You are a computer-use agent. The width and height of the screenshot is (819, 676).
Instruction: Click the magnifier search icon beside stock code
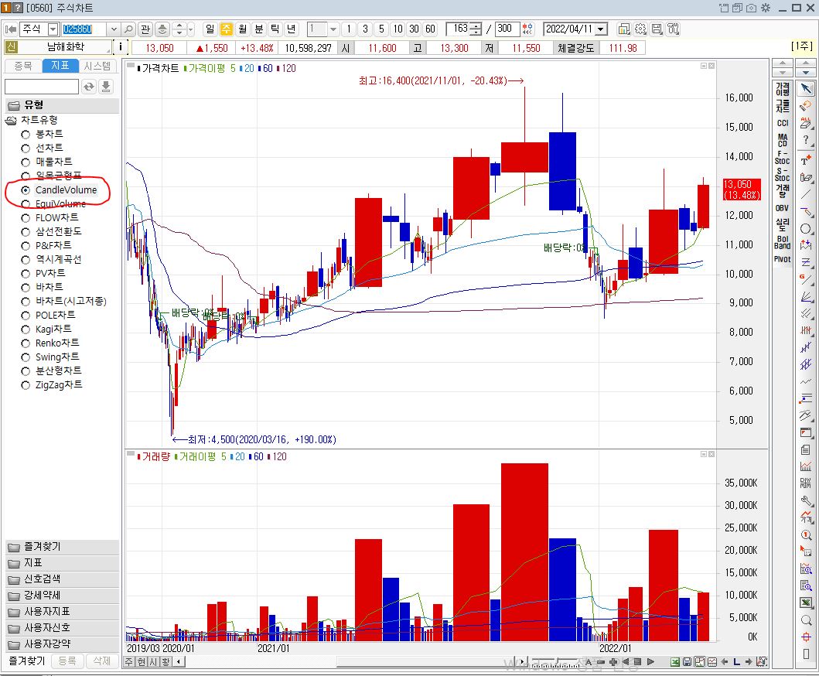pos(128,29)
